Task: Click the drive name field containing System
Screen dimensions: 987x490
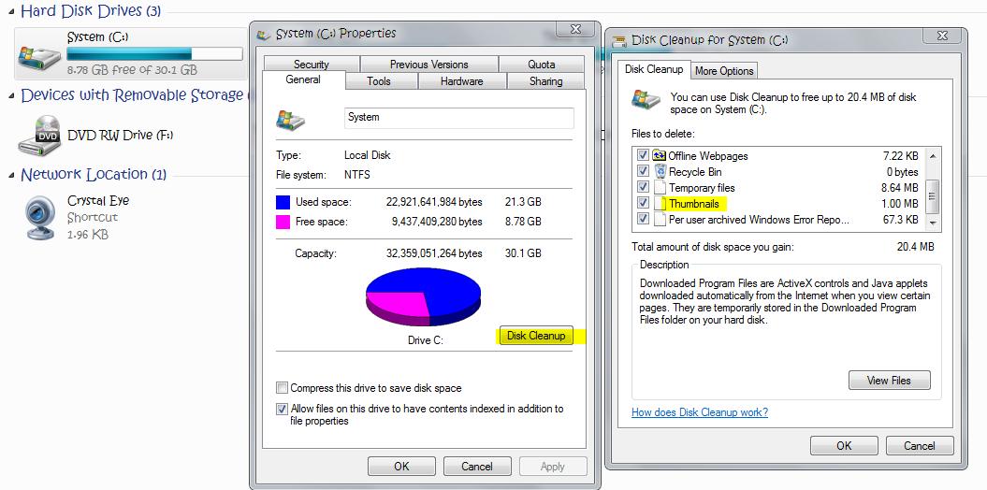Action: coord(458,118)
